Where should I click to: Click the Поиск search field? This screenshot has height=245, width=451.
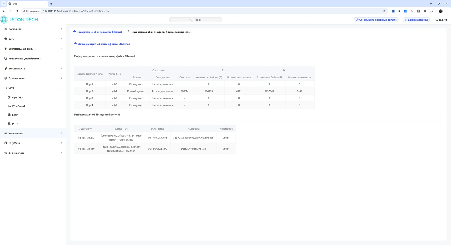196,20
